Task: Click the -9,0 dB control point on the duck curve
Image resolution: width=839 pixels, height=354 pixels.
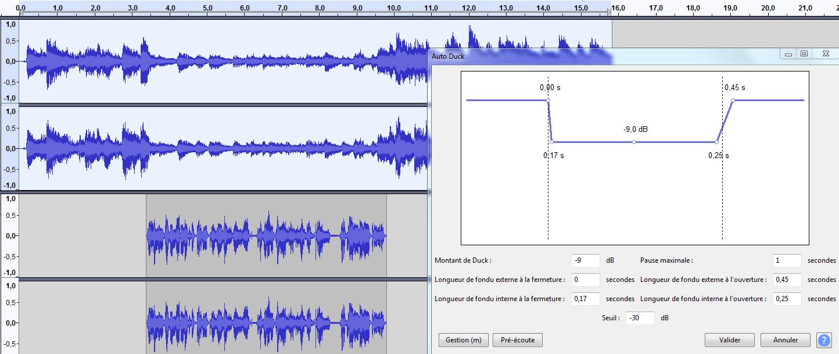Action: coord(634,142)
